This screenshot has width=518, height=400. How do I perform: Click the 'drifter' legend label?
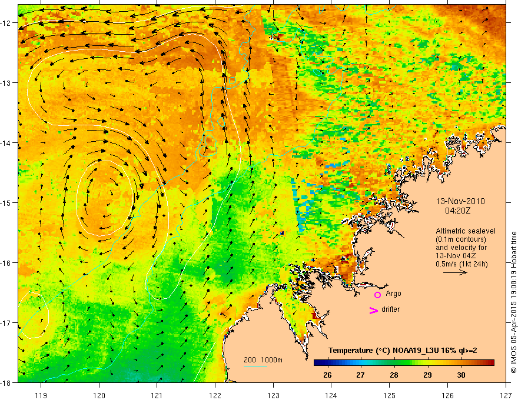(390, 309)
